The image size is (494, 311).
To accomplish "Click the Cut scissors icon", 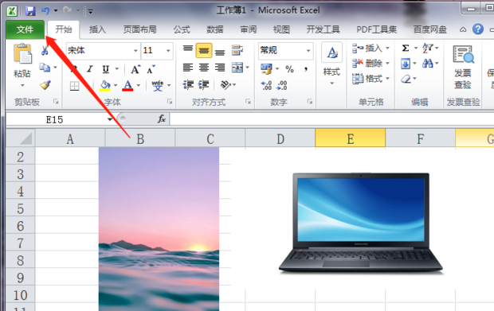I will pyautogui.click(x=45, y=50).
